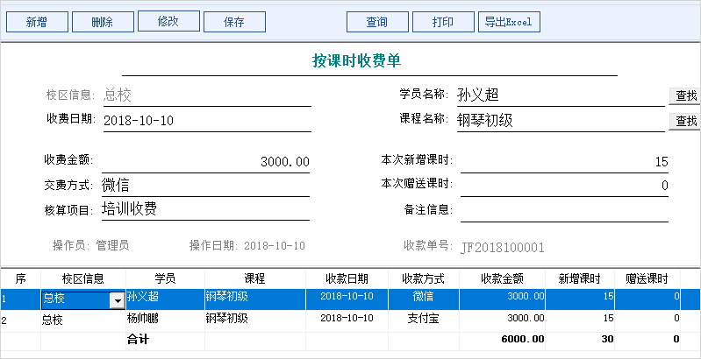Click 查找 next to 学员名称
The width and height of the screenshot is (701, 359).
pos(685,95)
